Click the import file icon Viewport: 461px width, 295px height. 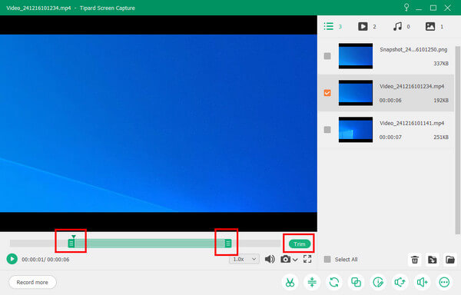point(432,260)
